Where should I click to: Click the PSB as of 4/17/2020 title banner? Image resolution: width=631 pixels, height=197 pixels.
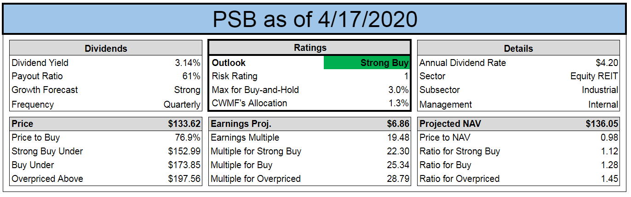tap(315, 19)
